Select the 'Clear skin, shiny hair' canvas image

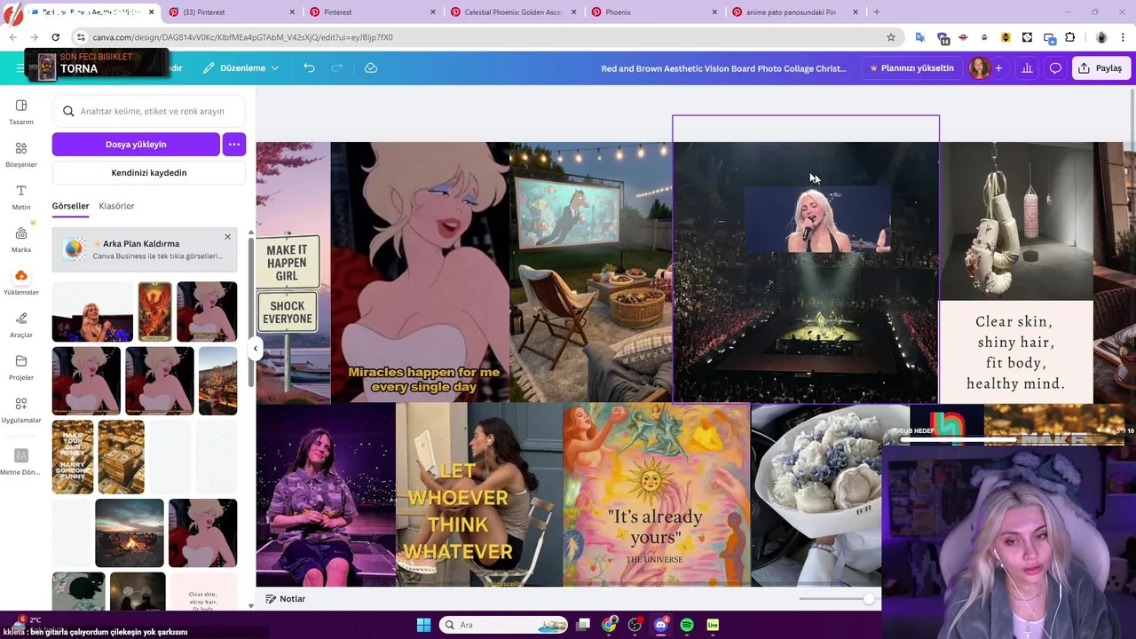click(x=1016, y=351)
